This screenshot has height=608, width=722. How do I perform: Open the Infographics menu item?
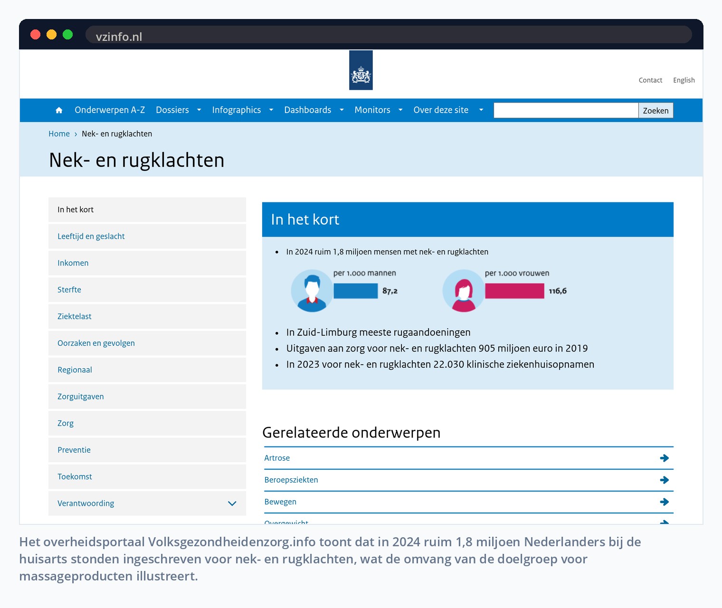(237, 110)
